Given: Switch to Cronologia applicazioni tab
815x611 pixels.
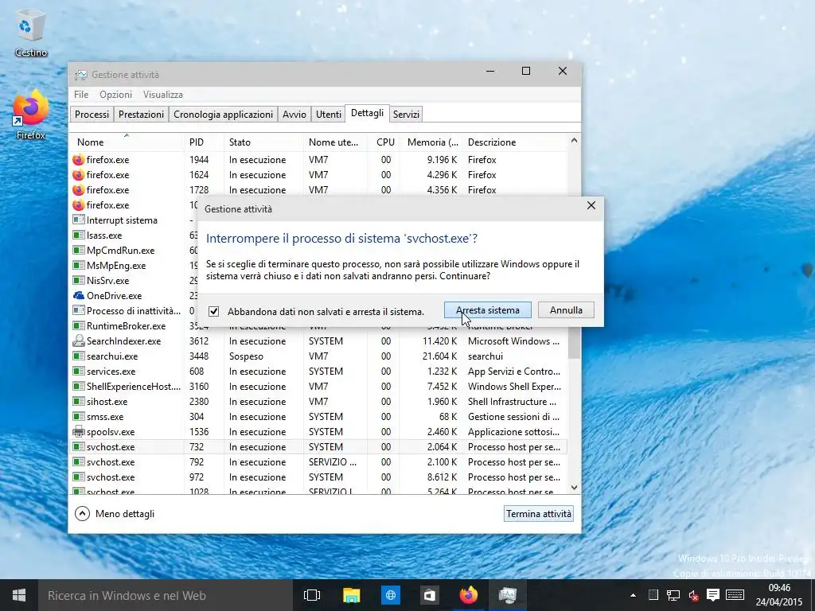Looking at the screenshot, I should pos(223,115).
